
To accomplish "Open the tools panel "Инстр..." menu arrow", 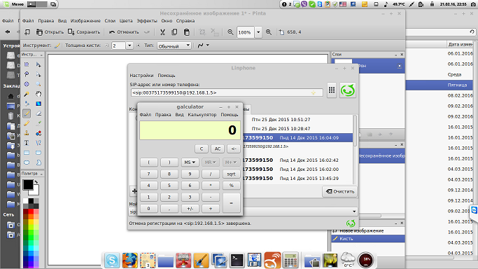I will pyautogui.click(x=41, y=55).
